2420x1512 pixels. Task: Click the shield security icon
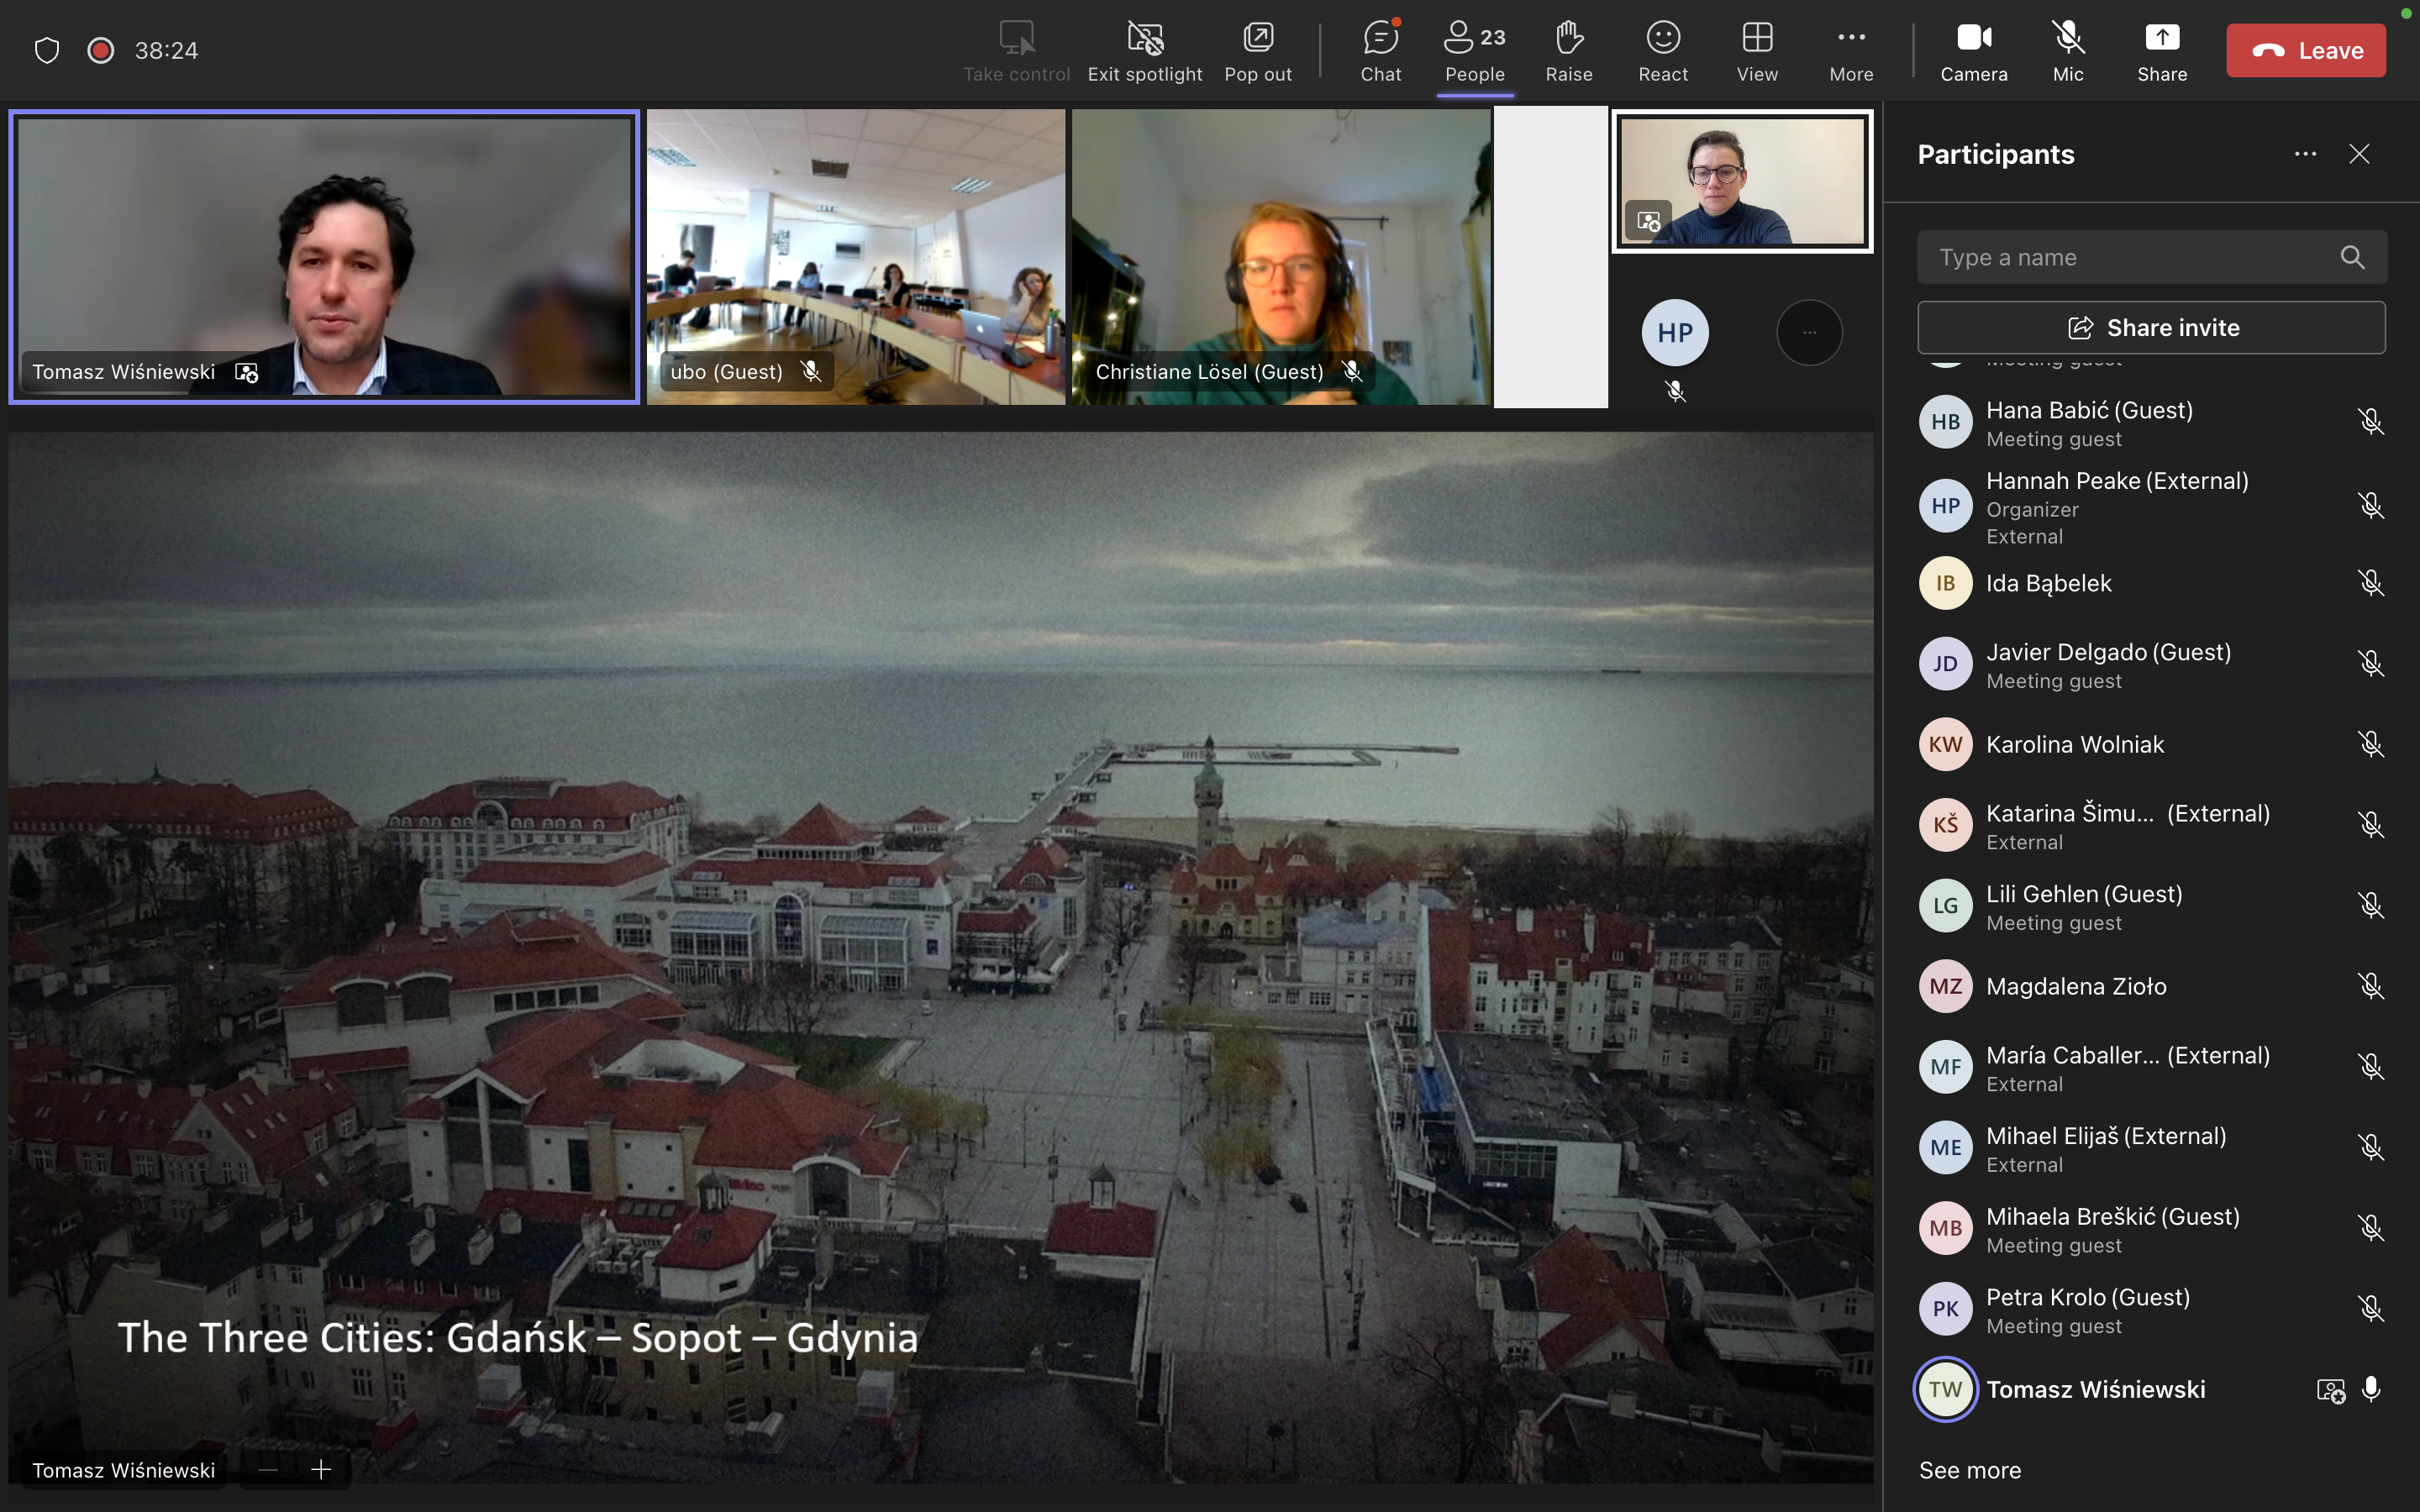[x=47, y=50]
